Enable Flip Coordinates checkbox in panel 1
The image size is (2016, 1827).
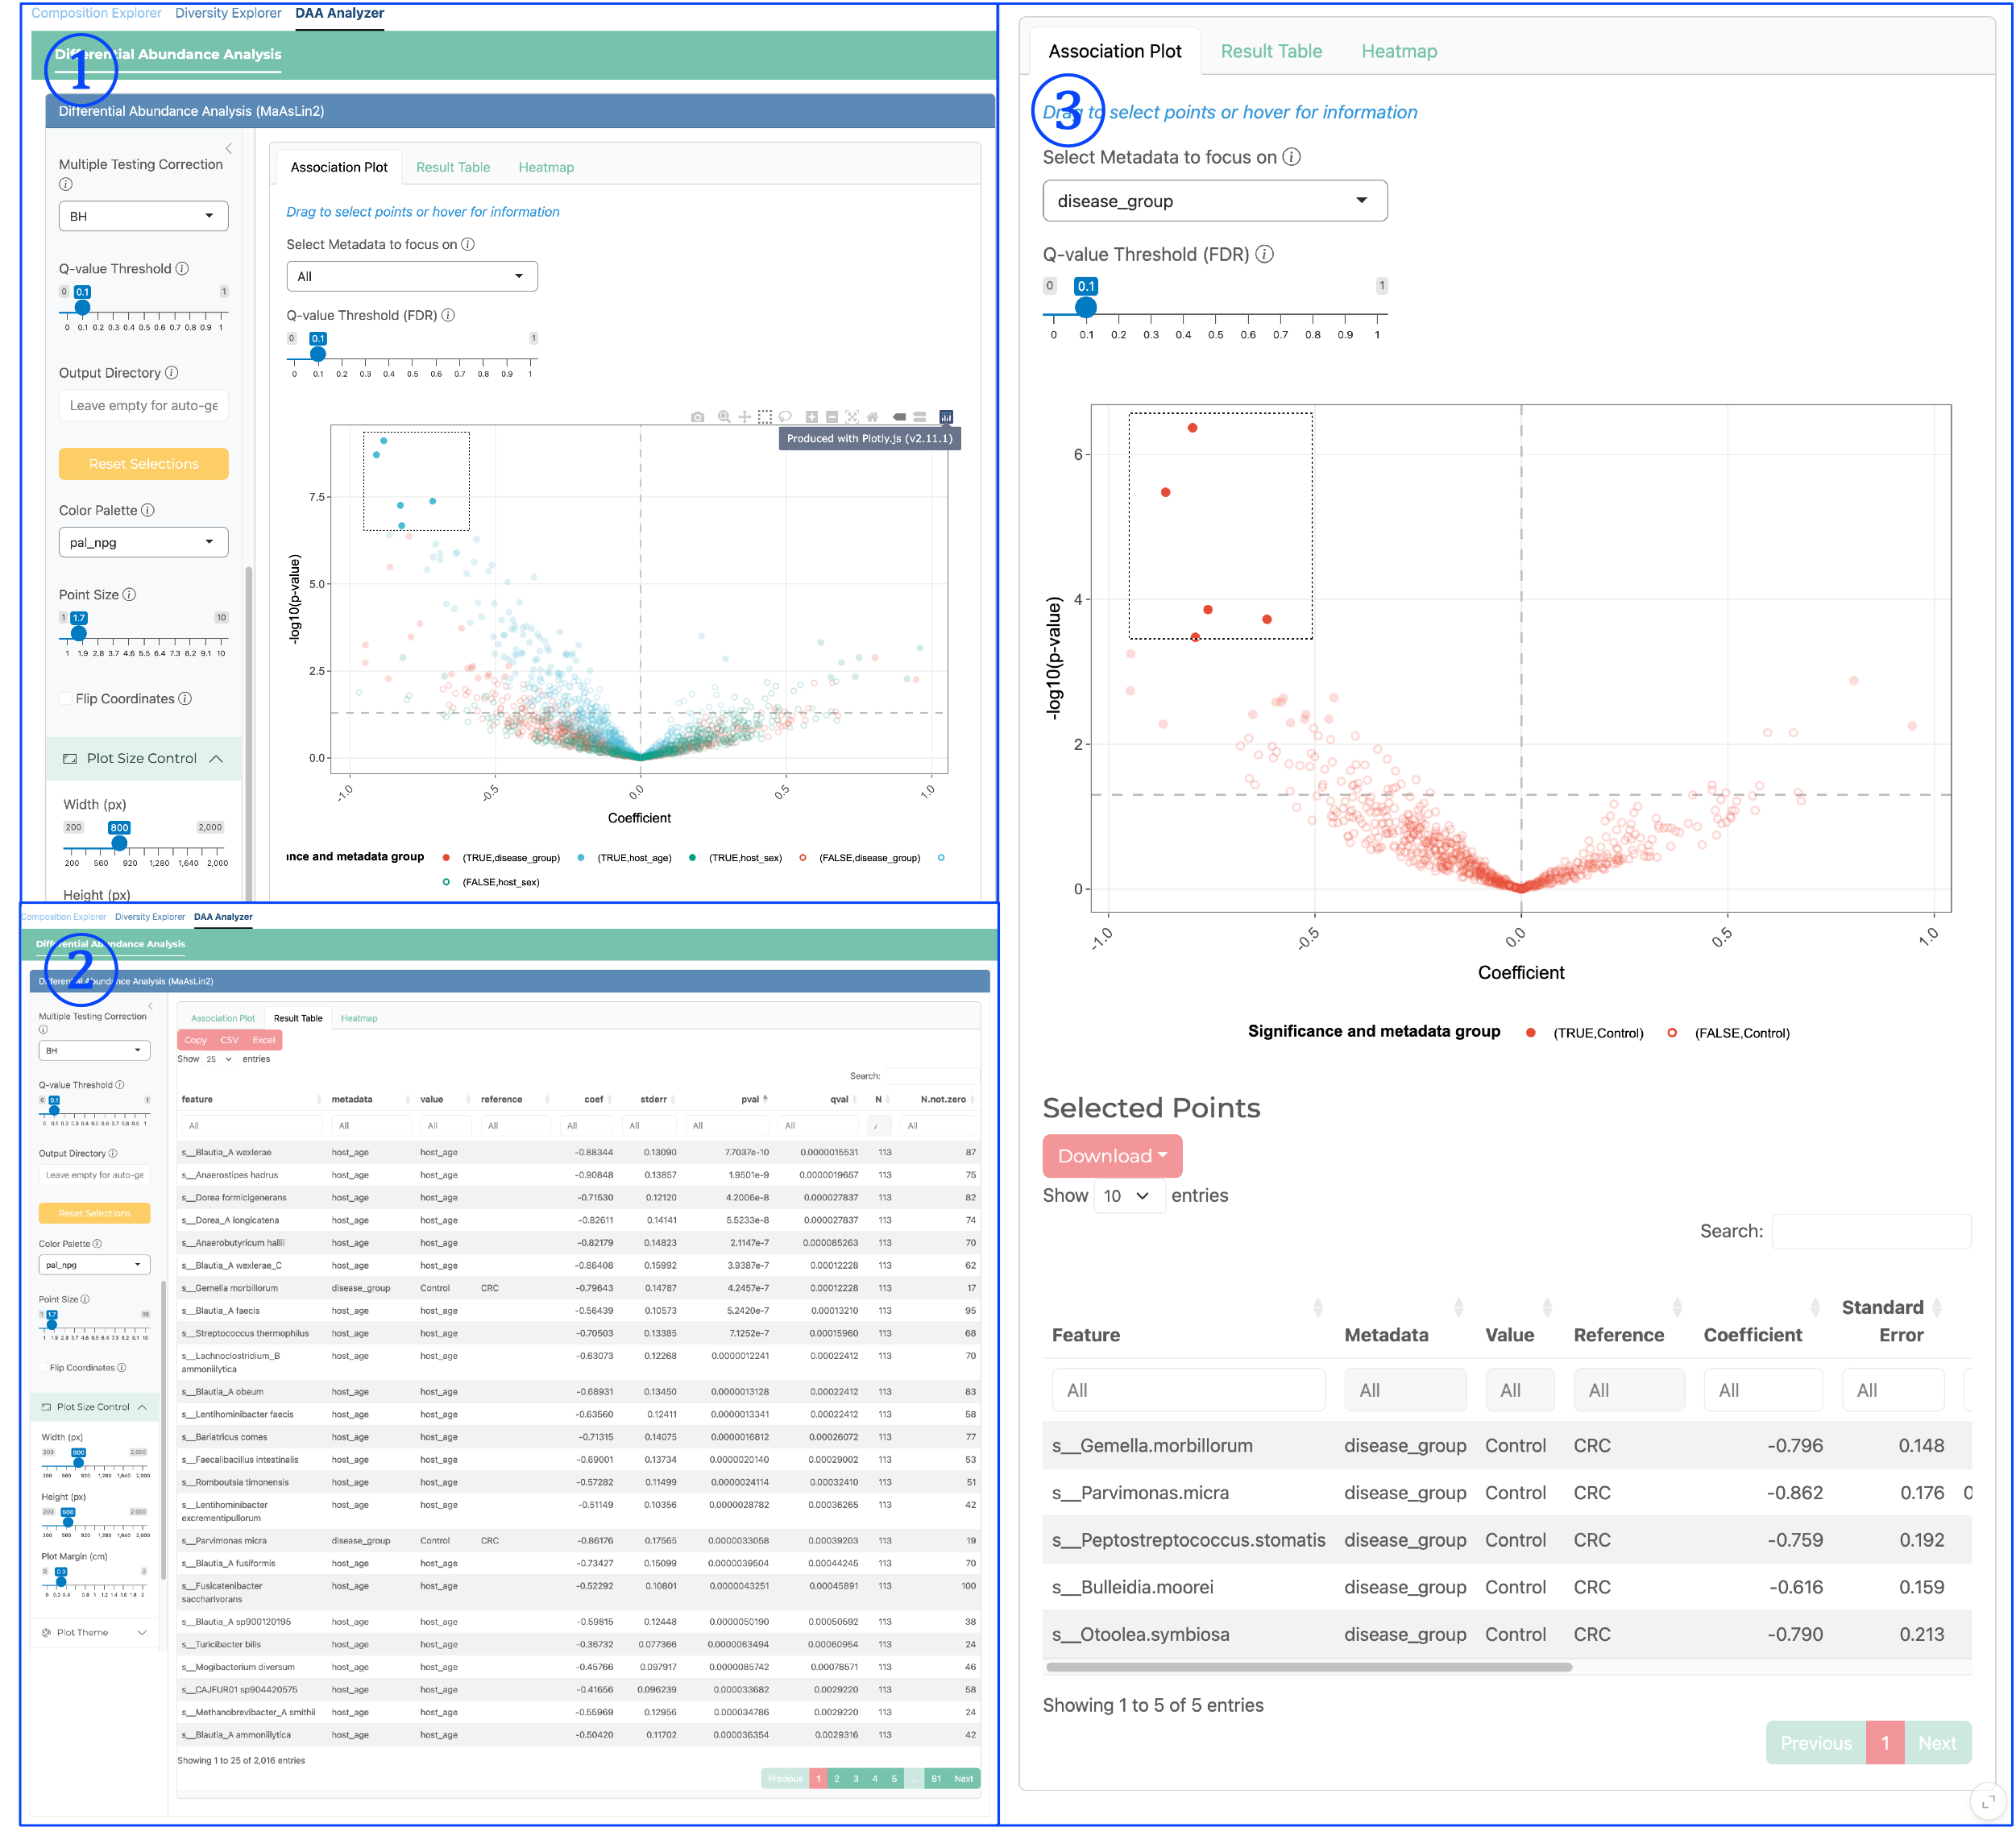point(66,699)
